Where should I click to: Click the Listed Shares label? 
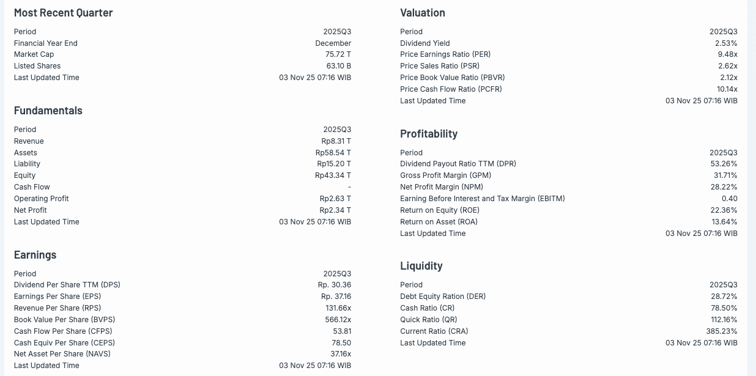[x=37, y=66]
